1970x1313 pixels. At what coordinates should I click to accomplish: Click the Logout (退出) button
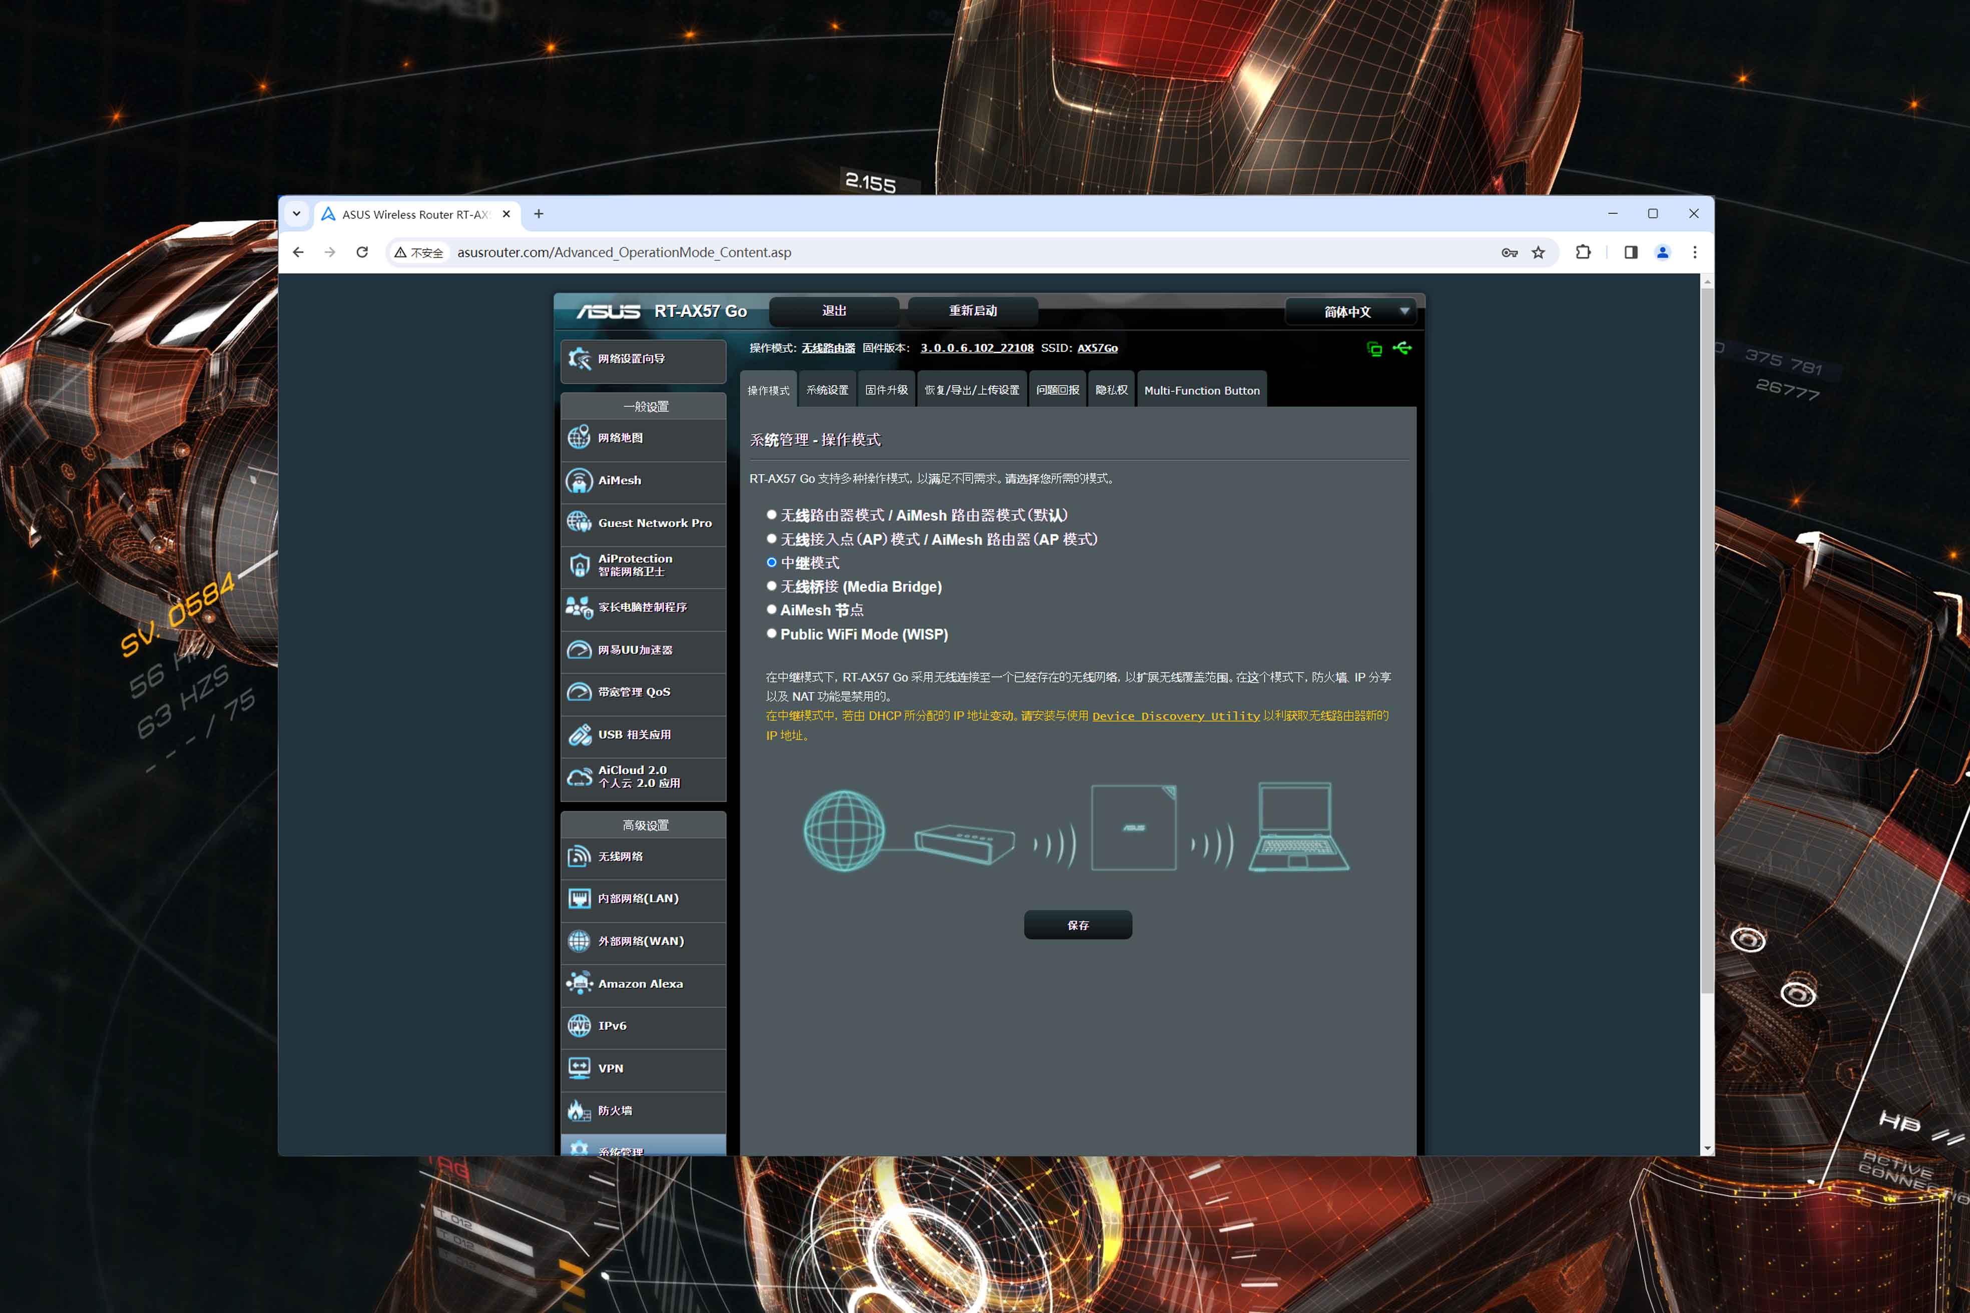pyautogui.click(x=834, y=311)
